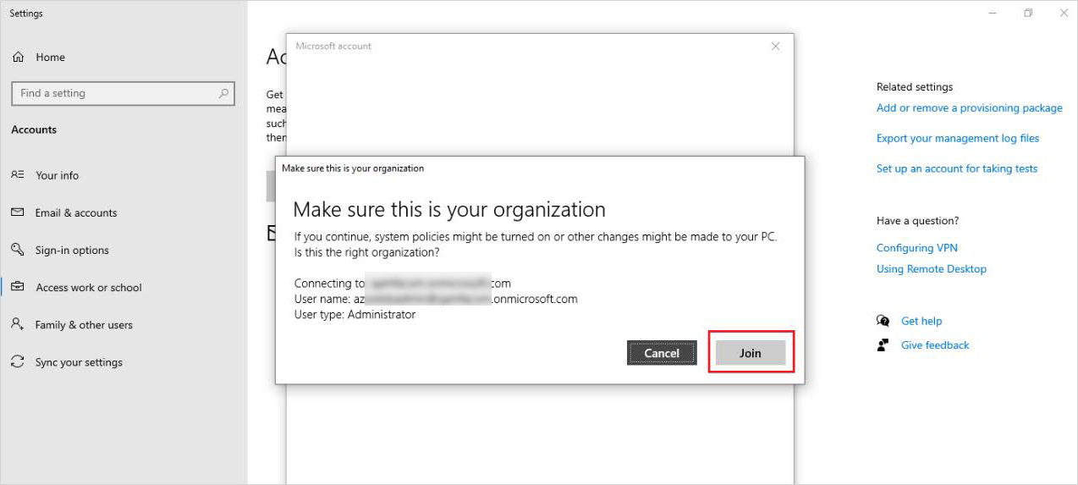Select Sign-in options in Accounts menu
The image size is (1078, 485).
(72, 251)
